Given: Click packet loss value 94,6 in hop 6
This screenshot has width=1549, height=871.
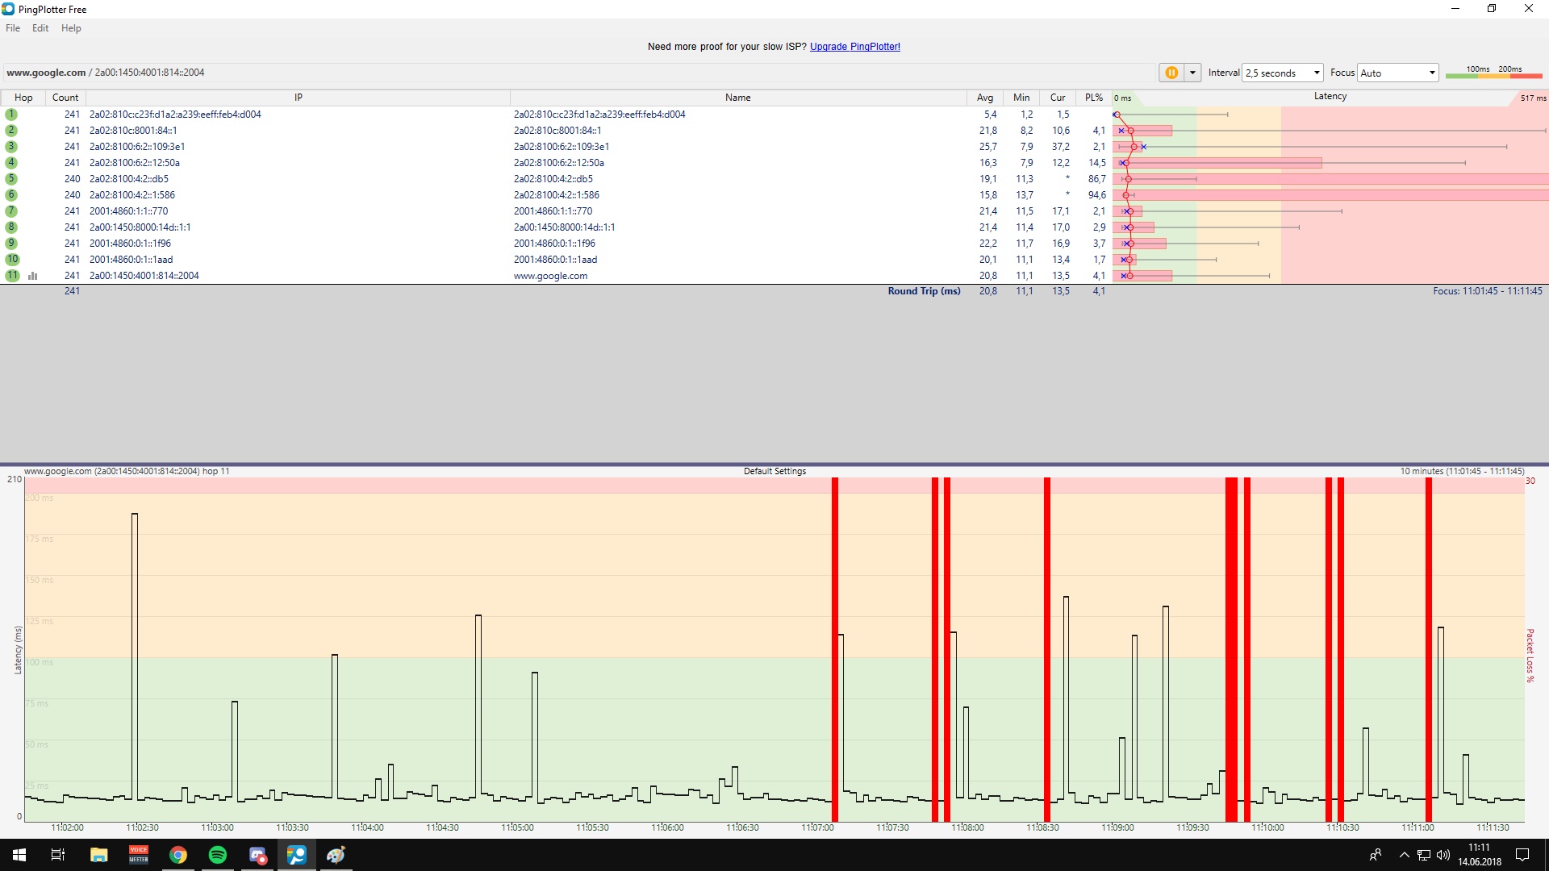Looking at the screenshot, I should 1096,195.
